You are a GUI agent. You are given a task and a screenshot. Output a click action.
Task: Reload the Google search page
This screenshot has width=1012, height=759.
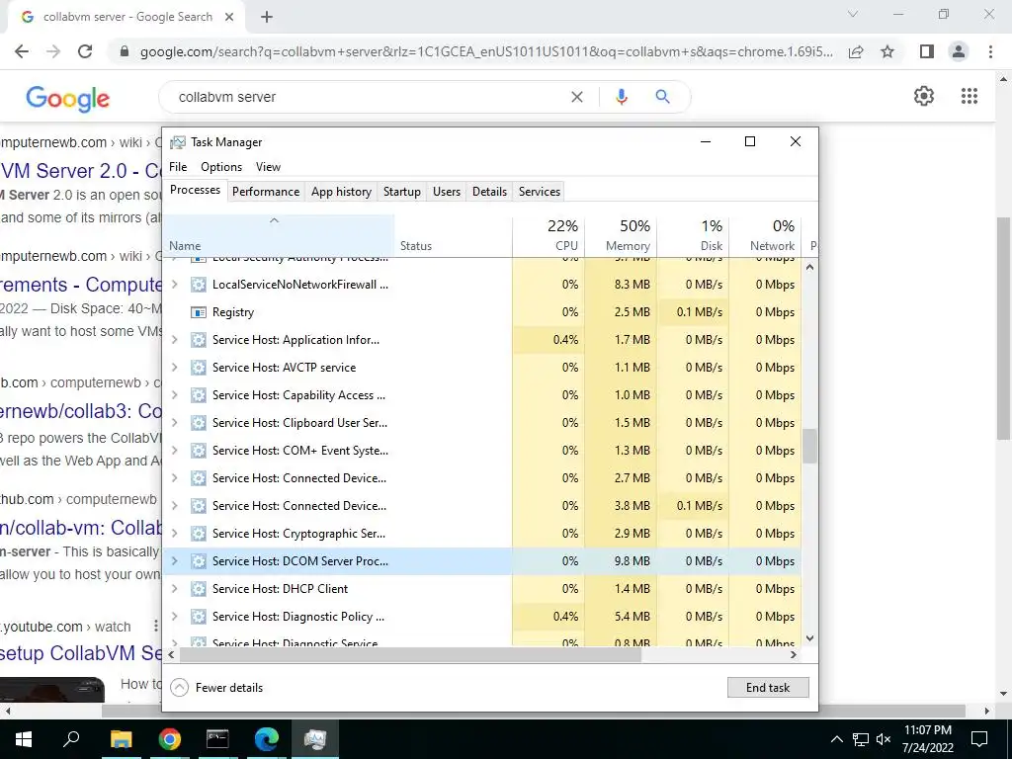point(85,51)
